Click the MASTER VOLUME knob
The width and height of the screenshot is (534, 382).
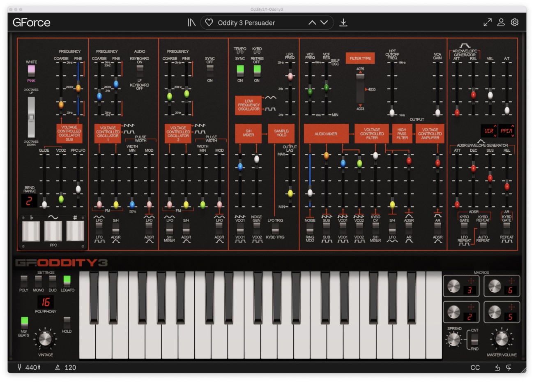click(x=502, y=339)
